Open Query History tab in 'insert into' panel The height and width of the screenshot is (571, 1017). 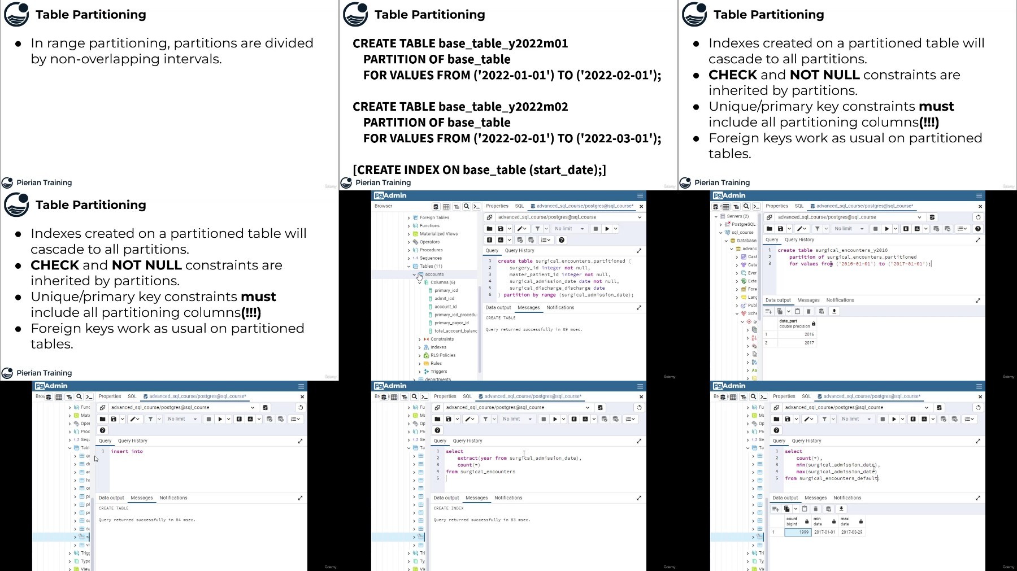tap(132, 441)
